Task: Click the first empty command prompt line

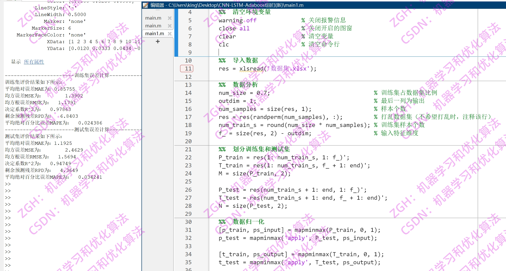Action: (x=8, y=184)
